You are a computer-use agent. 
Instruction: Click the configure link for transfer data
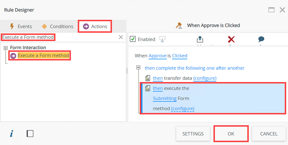[x=204, y=78]
